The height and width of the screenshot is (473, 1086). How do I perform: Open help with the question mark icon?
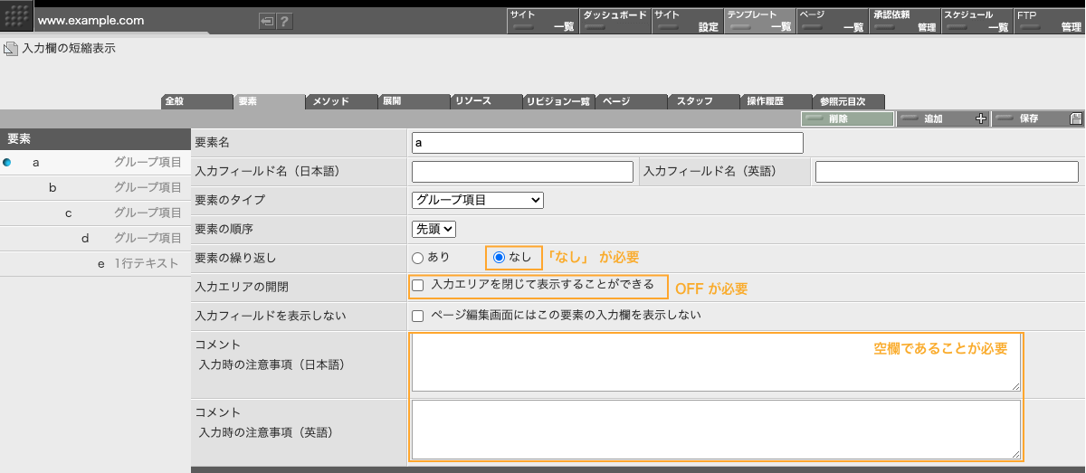284,21
